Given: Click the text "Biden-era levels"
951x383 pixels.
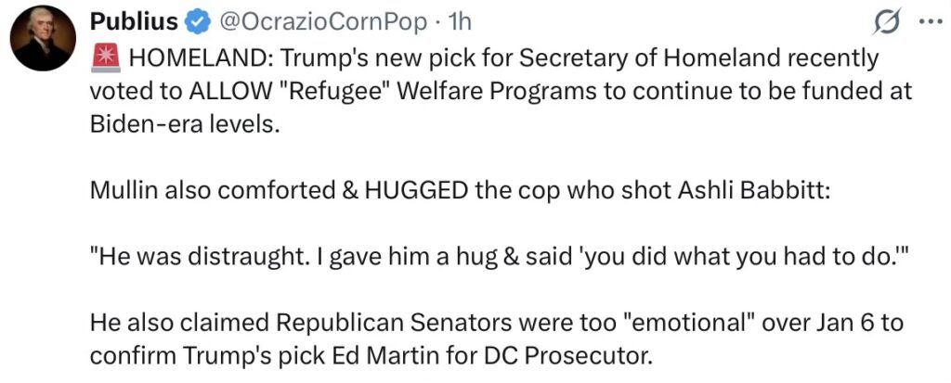Looking at the screenshot, I should tap(184, 123).
